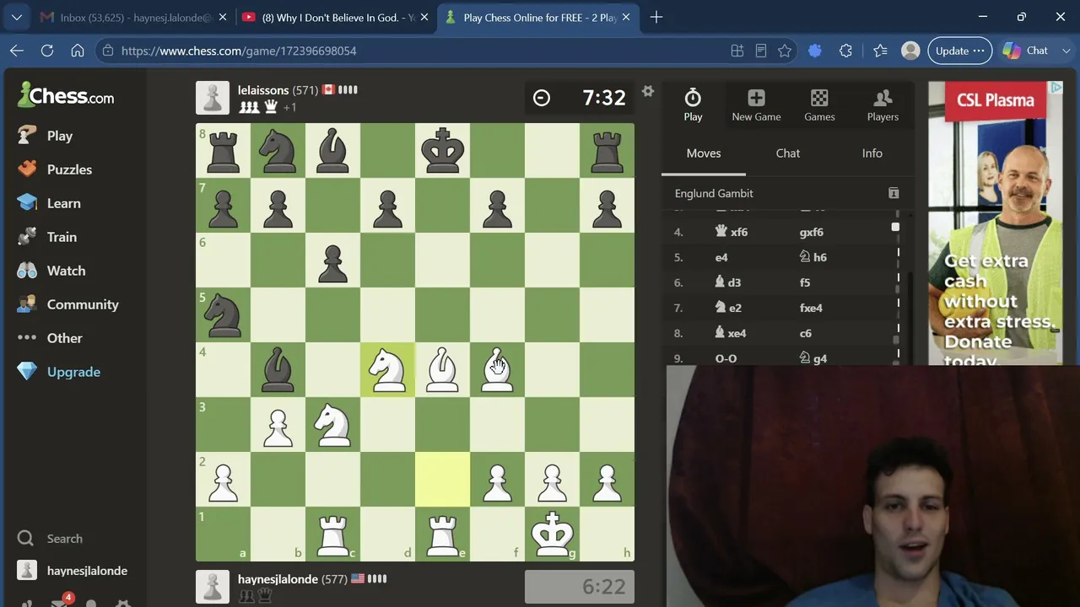Click the white bishop on e4
This screenshot has width=1080, height=607.
pos(442,370)
